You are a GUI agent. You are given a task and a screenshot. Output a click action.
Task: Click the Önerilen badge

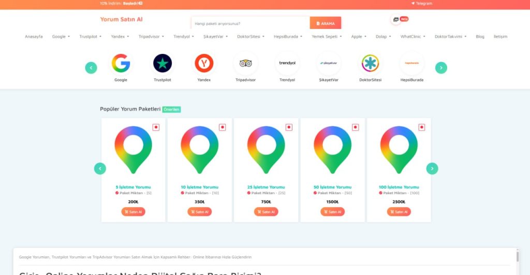[x=171, y=109]
